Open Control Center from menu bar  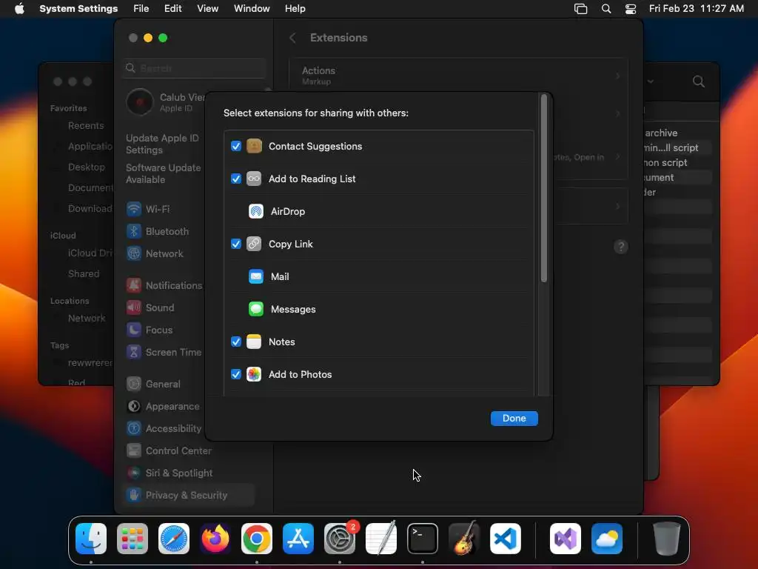click(x=631, y=9)
